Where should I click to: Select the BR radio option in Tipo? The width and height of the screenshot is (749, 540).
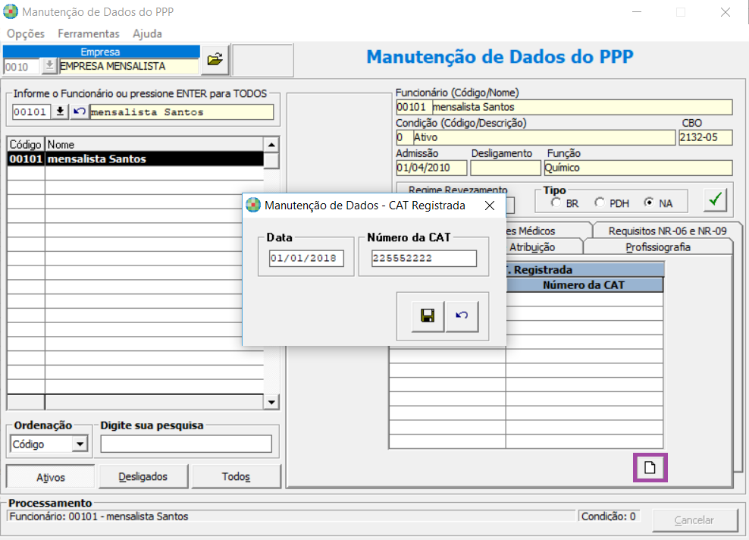point(556,202)
